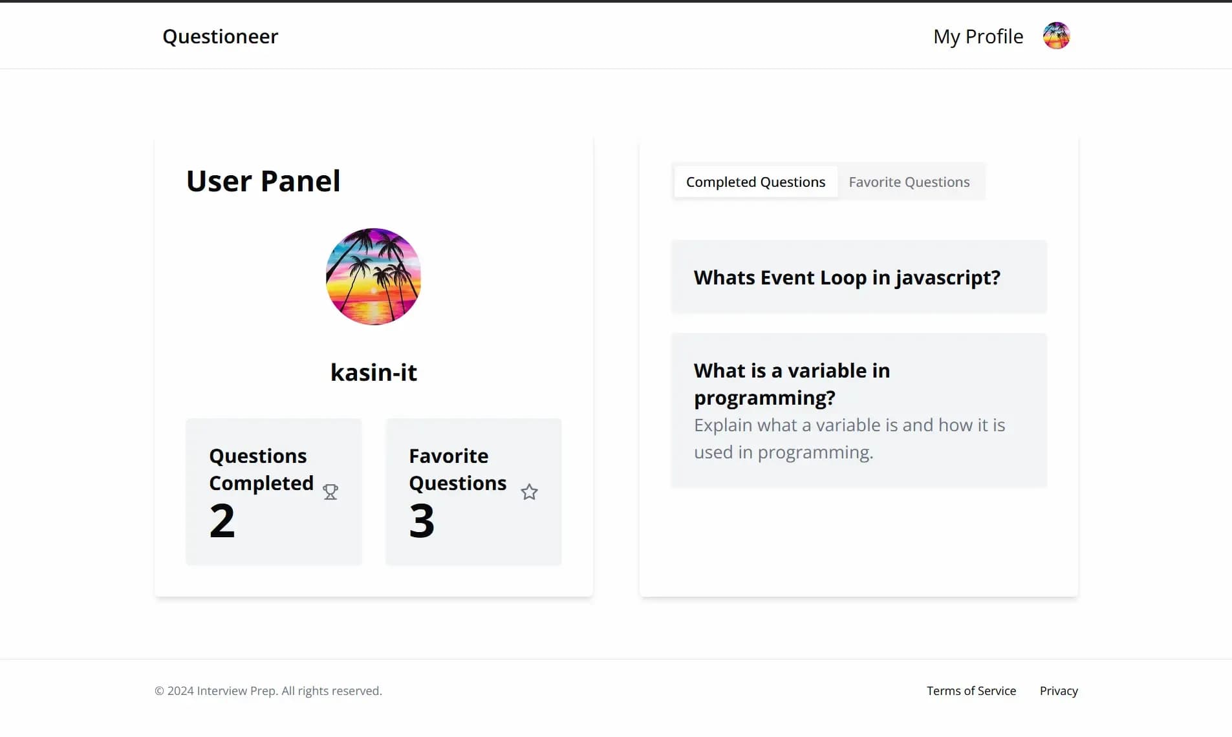
Task: Click the trophy icon next to Questions Completed
Action: coord(330,492)
